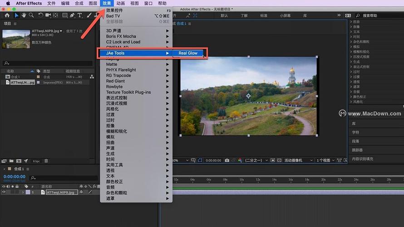Screen dimensions: 404x227
Task: Toggle mask and shape path visibility icon
Action: coord(200,160)
